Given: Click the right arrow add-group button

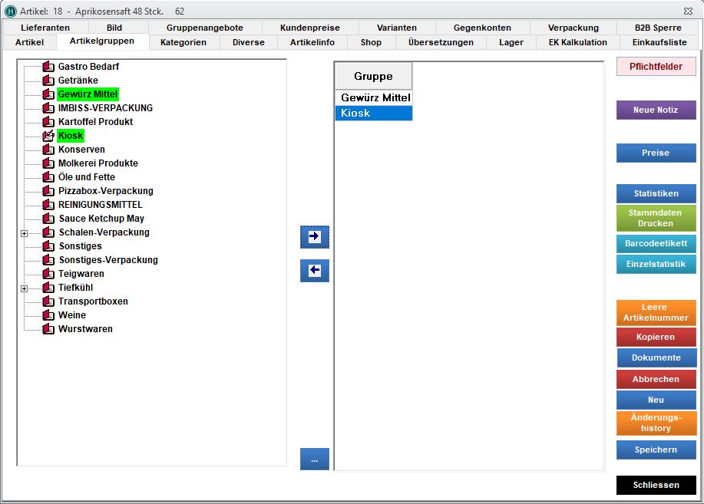Looking at the screenshot, I should [314, 237].
